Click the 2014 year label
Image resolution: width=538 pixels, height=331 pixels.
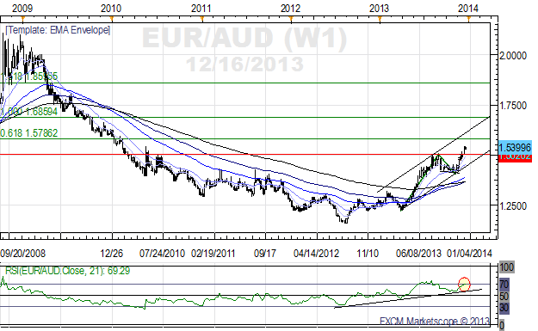[x=468, y=8]
